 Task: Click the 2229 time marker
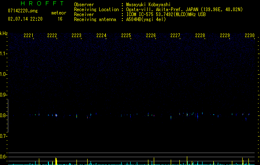[225, 35]
